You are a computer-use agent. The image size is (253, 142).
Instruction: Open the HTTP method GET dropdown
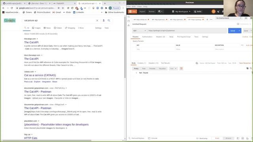pyautogui.click(x=140, y=31)
